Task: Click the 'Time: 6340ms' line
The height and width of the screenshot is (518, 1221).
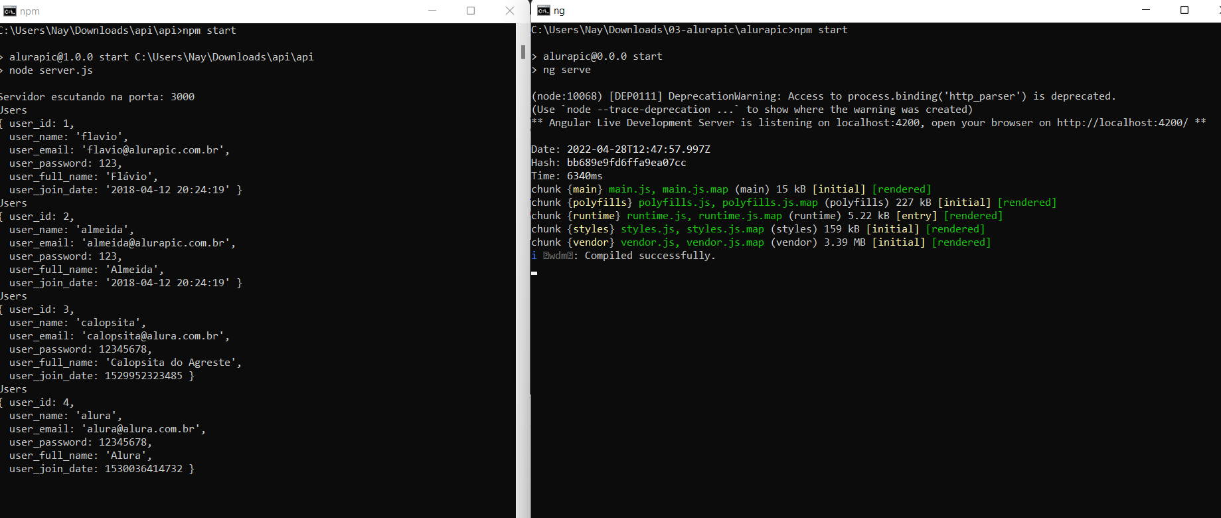Action: [x=567, y=176]
